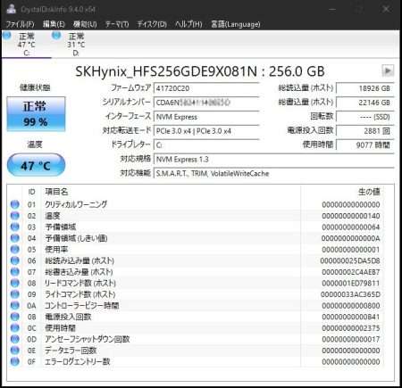Select the status circle of drive D:
The width and height of the screenshot is (402, 388).
click(56, 35)
